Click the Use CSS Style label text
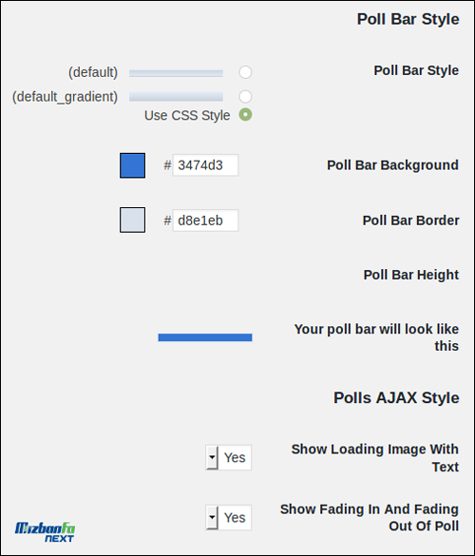This screenshot has height=556, width=475. pyautogui.click(x=187, y=115)
